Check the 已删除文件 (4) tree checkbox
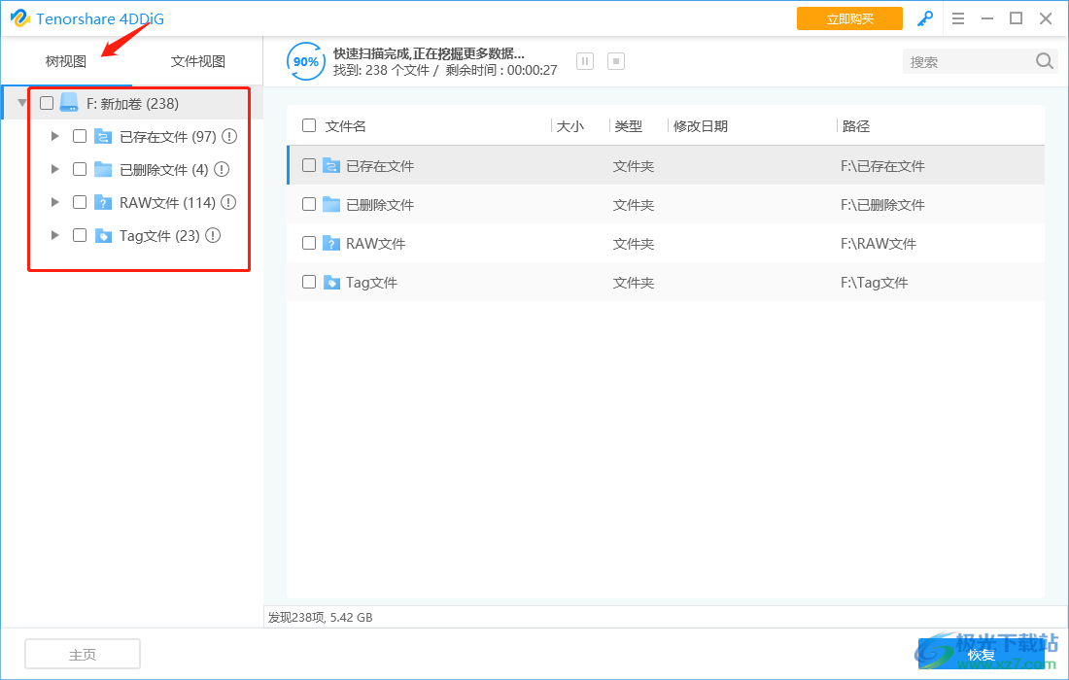The image size is (1069, 680). pos(80,169)
